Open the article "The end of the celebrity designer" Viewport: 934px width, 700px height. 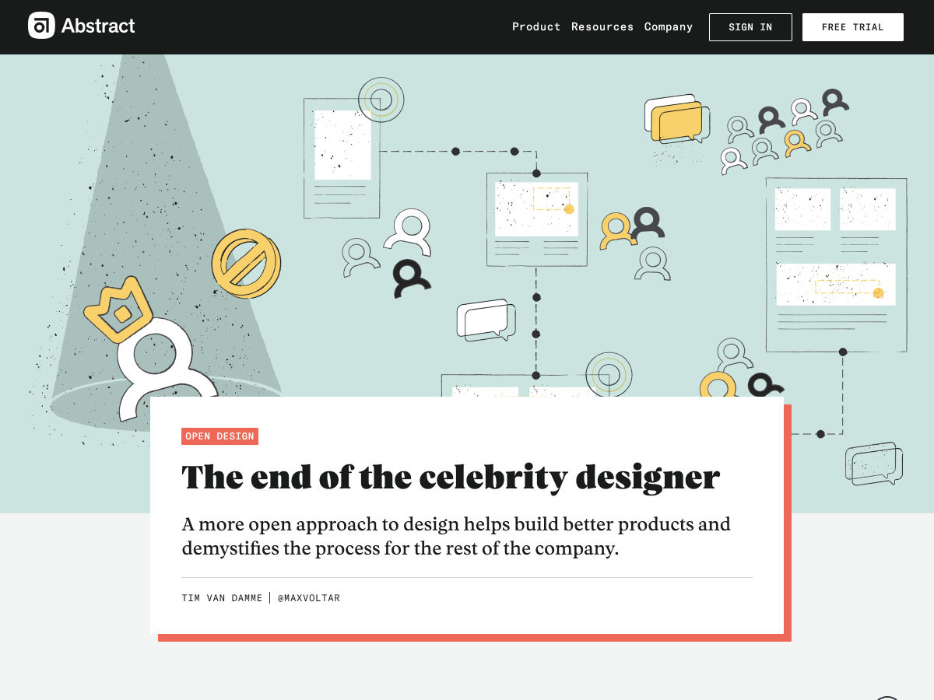450,478
